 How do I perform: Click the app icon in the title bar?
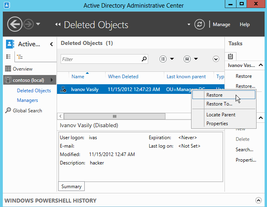(x=7, y=5)
